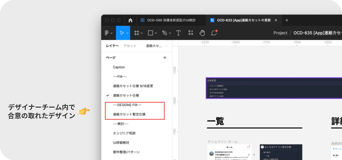Open the Comment tool
Viewport: 342px width, 160px height.
point(214,33)
